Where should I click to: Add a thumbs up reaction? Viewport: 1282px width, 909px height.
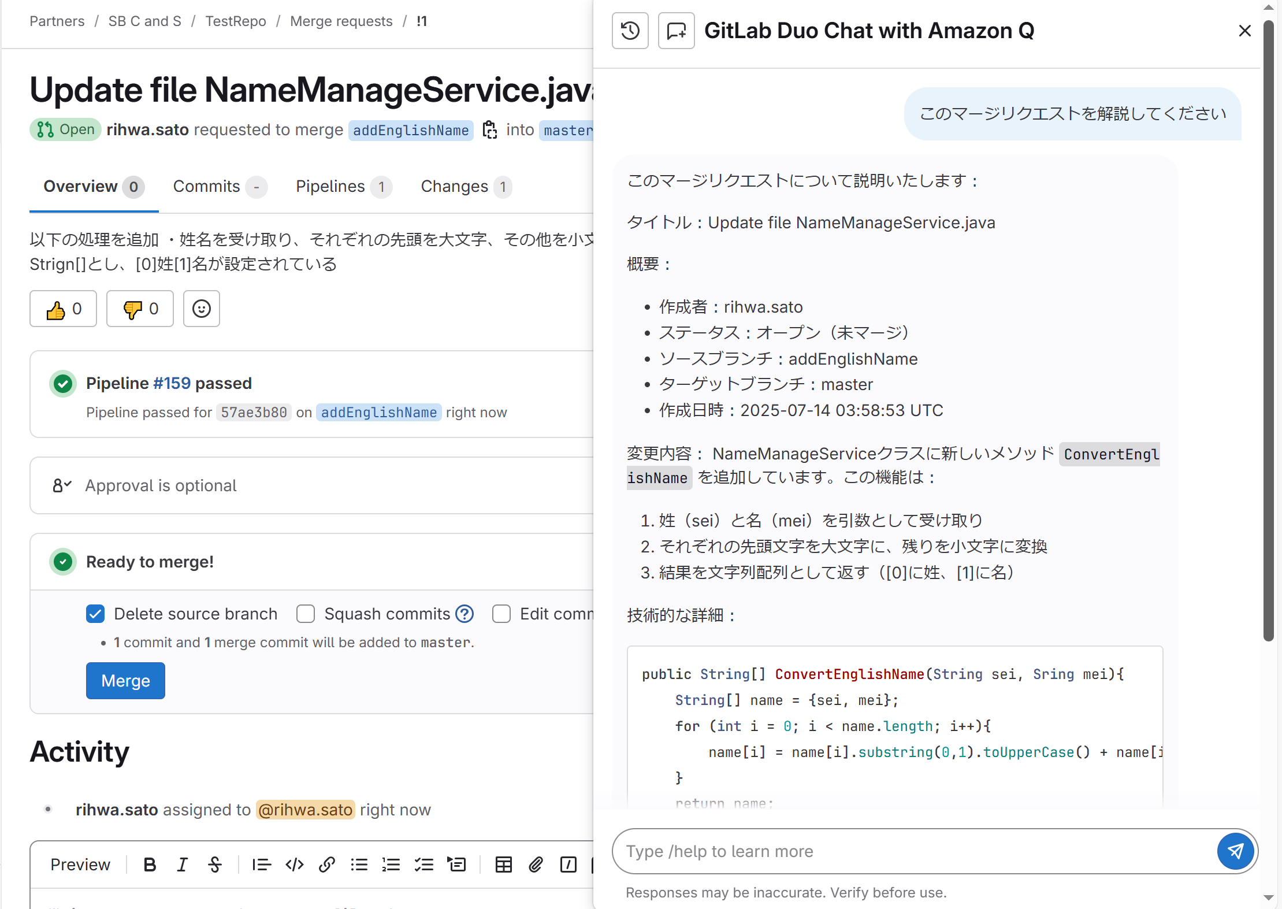(x=64, y=309)
